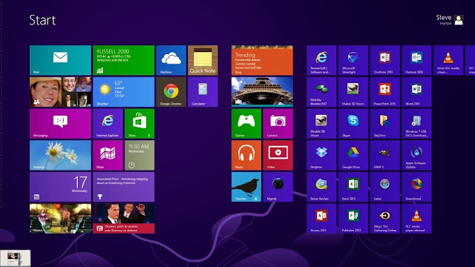The image size is (475, 267).
Task: Launch the Safari tile
Action: [x=384, y=187]
